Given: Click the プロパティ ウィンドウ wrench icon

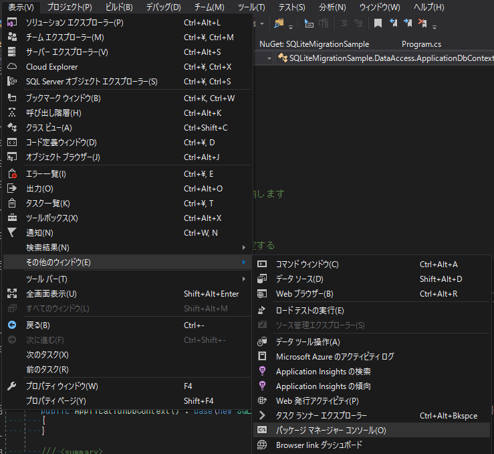Looking at the screenshot, I should [12, 386].
